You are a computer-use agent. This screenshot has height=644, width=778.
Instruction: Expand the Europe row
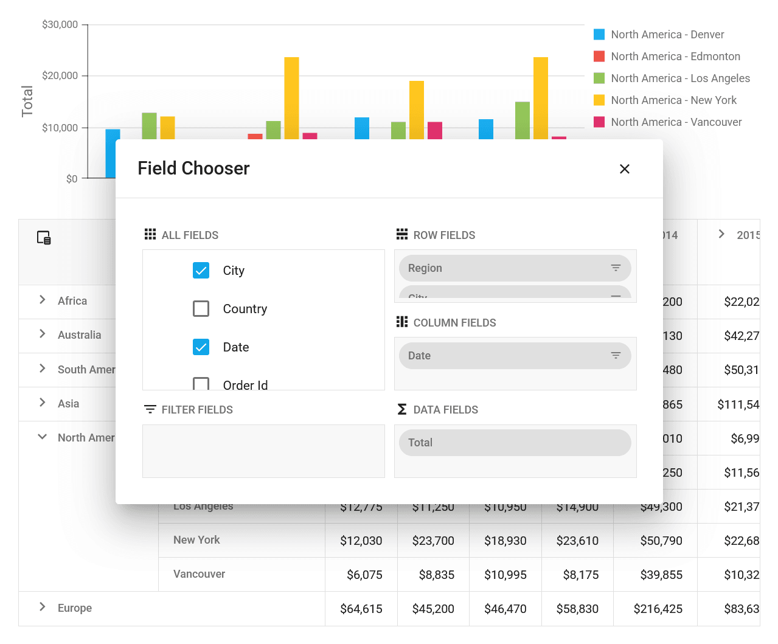[43, 607]
